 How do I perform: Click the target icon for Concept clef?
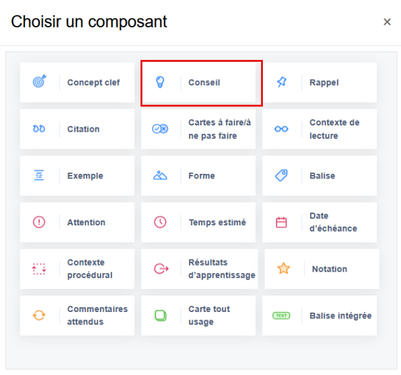point(39,82)
